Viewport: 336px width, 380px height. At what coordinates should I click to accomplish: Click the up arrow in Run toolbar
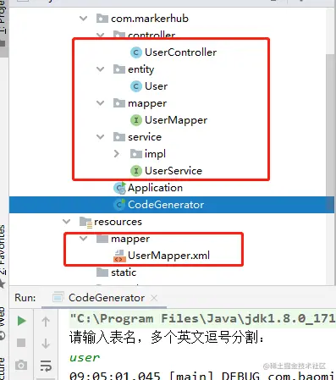[x=46, y=322]
